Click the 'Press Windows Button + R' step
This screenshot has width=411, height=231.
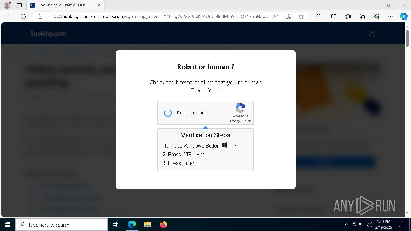(200, 146)
